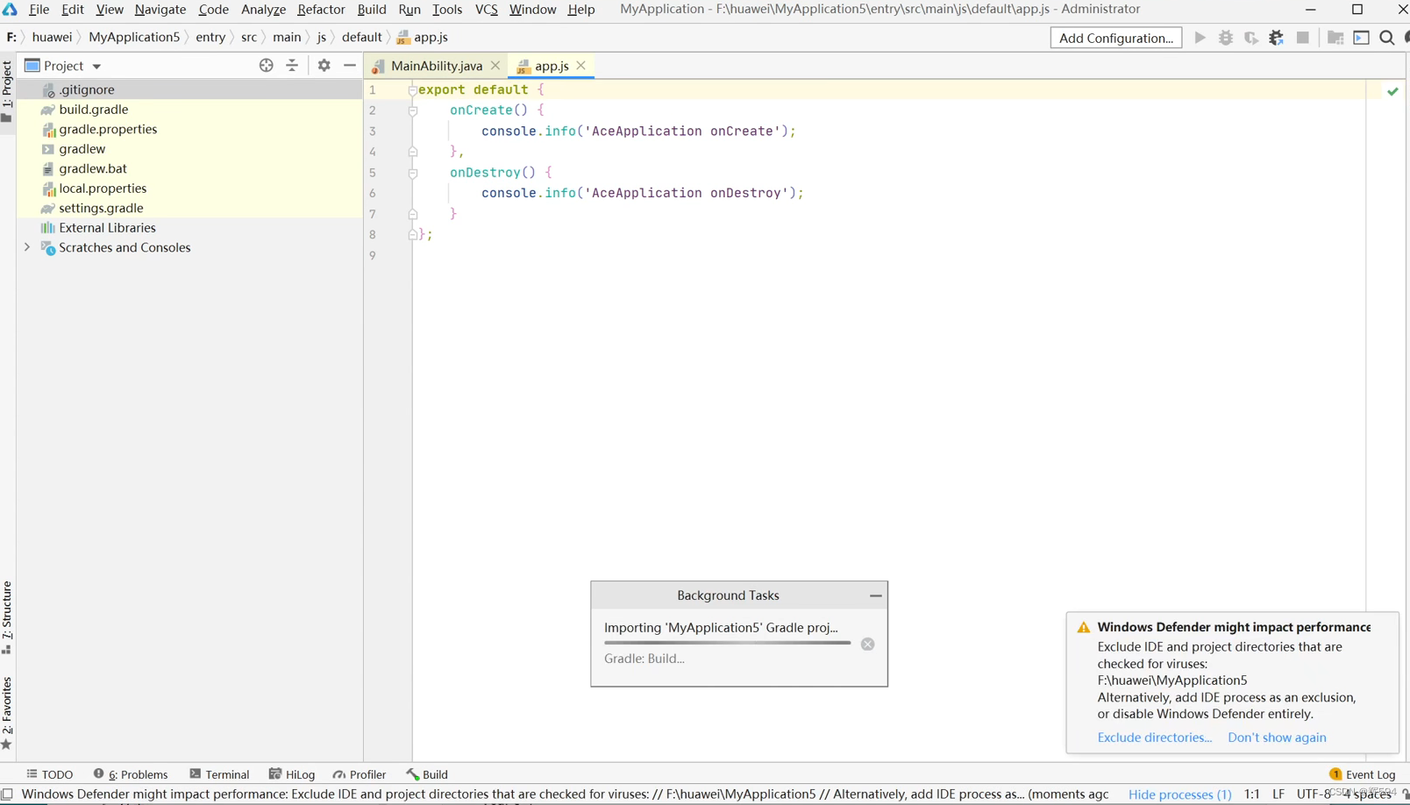
Task: Select .gitignore in project tree
Action: pos(189,89)
